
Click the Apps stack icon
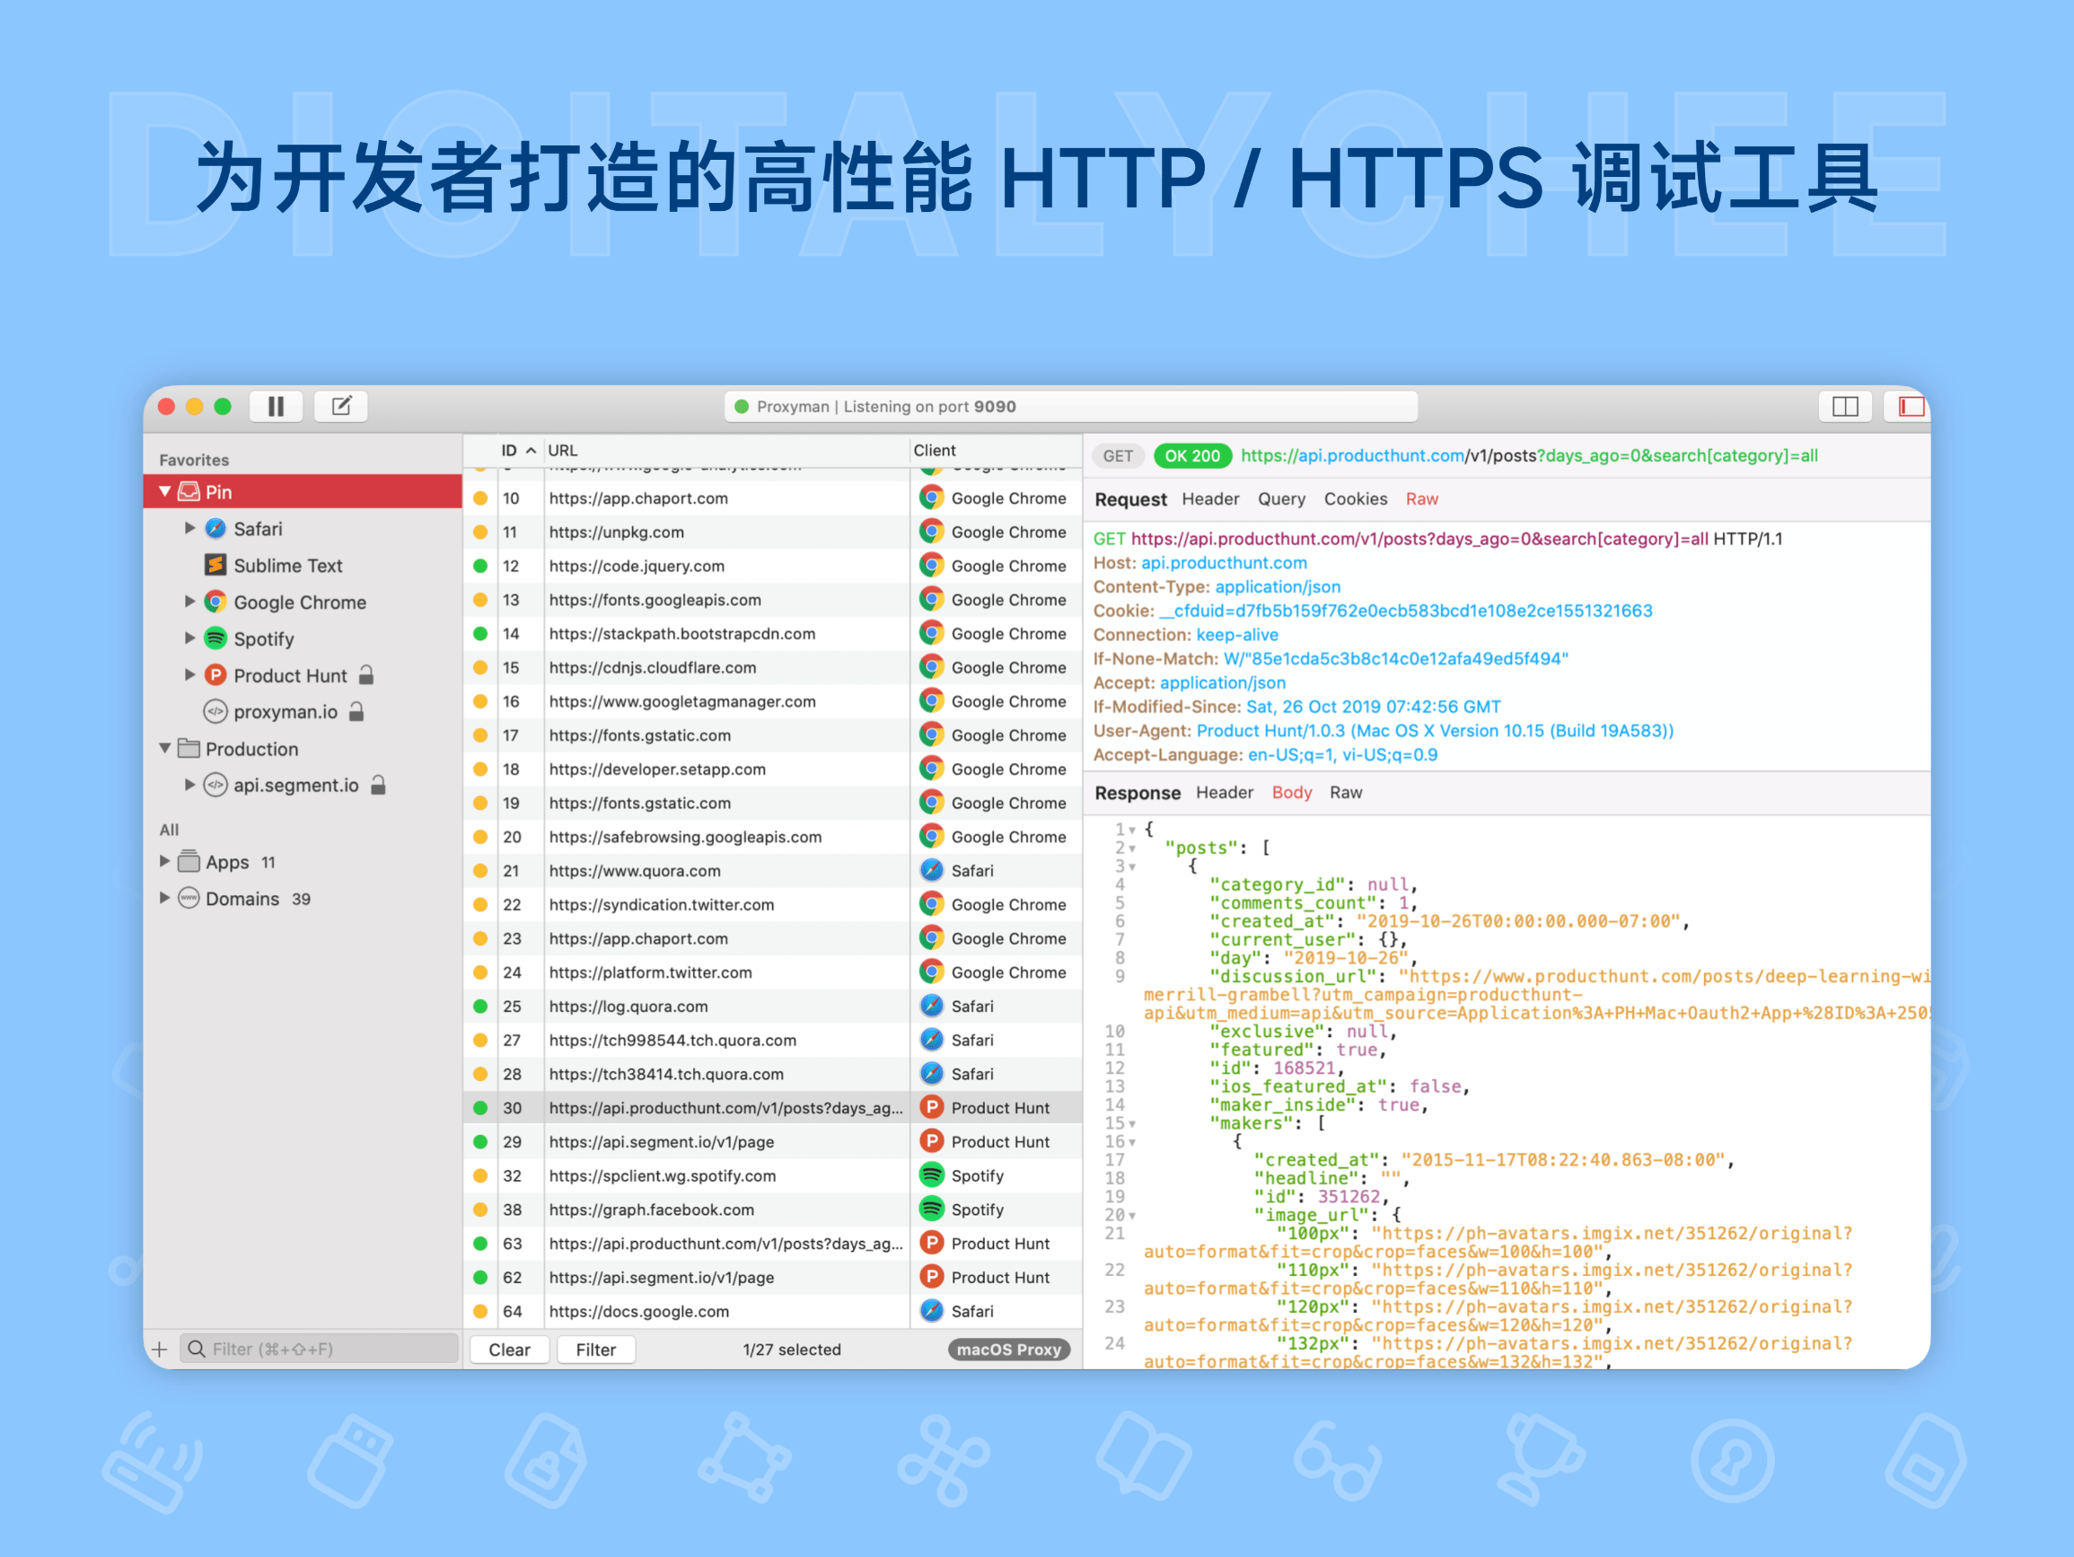(189, 862)
